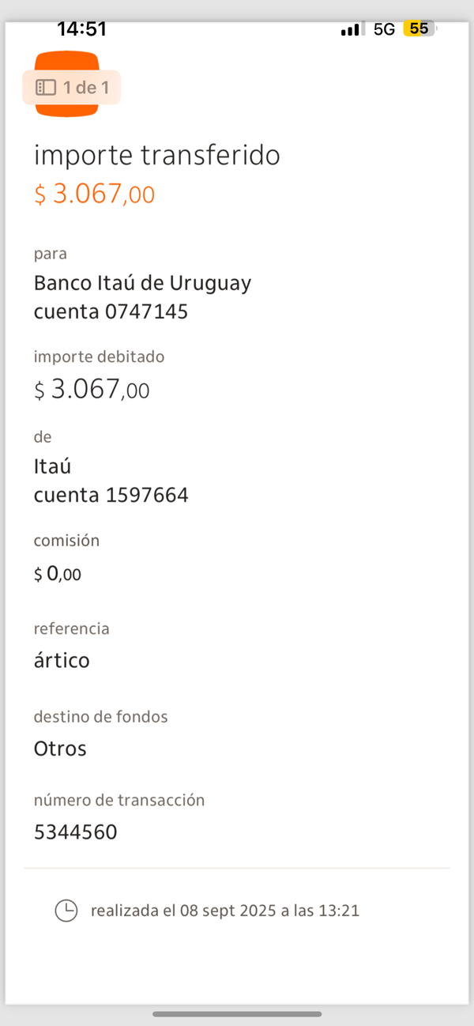This screenshot has height=1026, width=474.
Task: Tap the debited amount under importe debitado
Action: (92, 389)
